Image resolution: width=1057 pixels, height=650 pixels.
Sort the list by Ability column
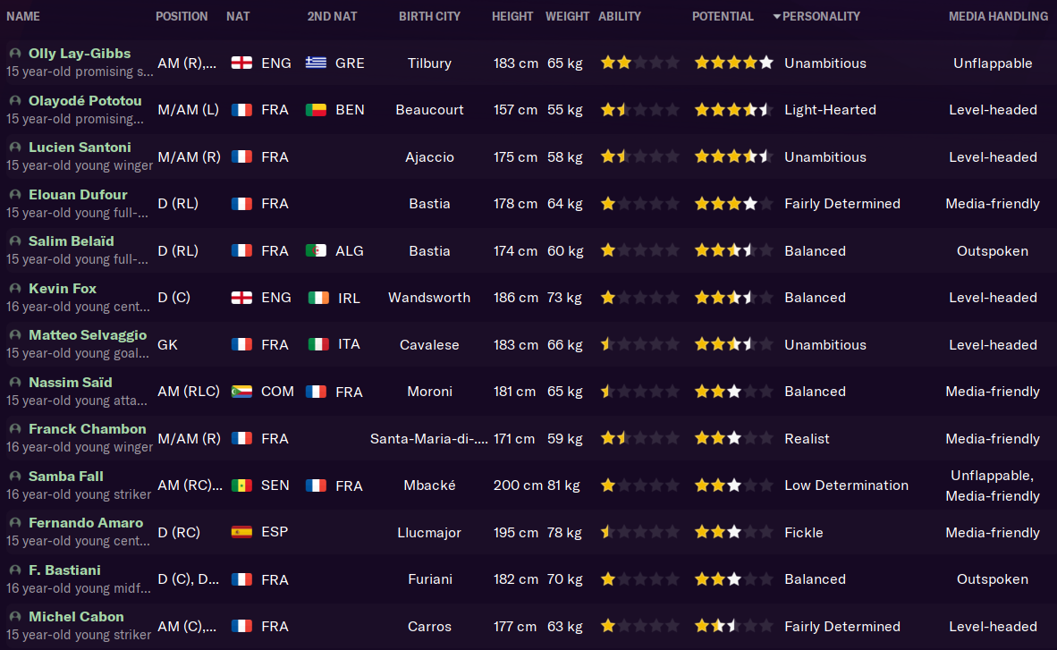tap(620, 16)
